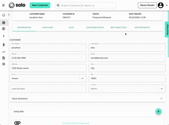Open the user profile avatar

pyautogui.click(x=161, y=5)
